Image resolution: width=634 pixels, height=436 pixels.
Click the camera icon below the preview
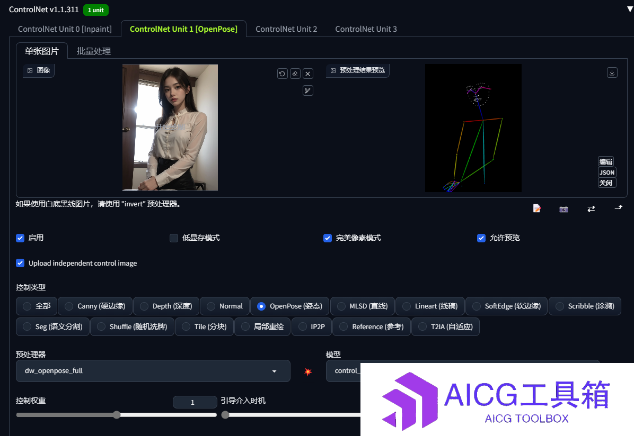pos(563,208)
